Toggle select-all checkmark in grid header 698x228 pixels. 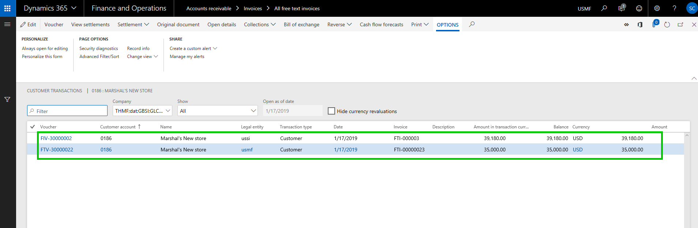pos(33,127)
